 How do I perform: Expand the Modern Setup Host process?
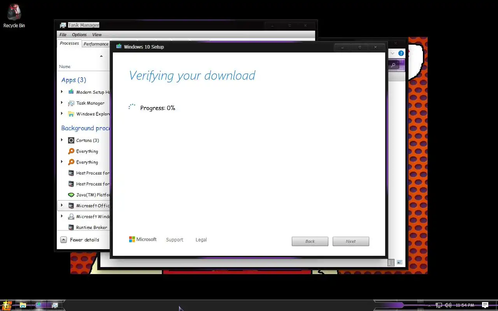point(62,92)
